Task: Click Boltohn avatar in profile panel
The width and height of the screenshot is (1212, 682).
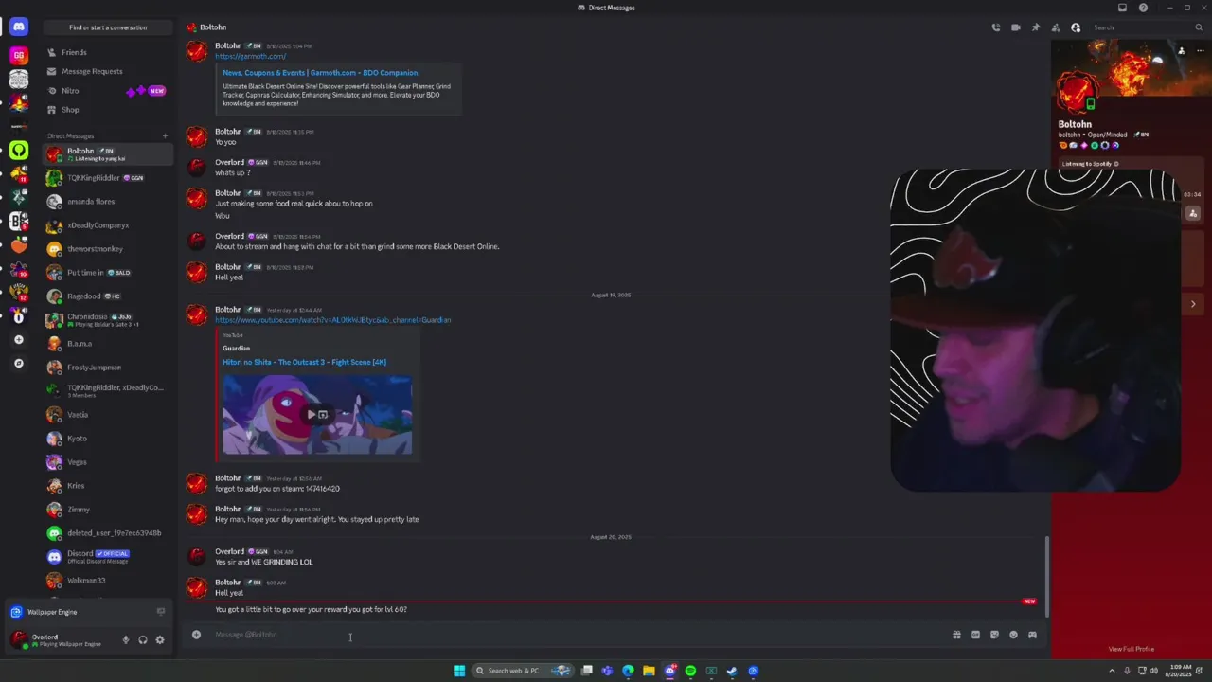Action: [x=1077, y=93]
